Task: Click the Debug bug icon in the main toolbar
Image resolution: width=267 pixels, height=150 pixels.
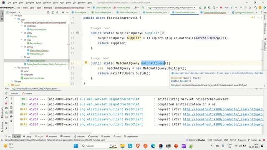Action: click(205, 7)
